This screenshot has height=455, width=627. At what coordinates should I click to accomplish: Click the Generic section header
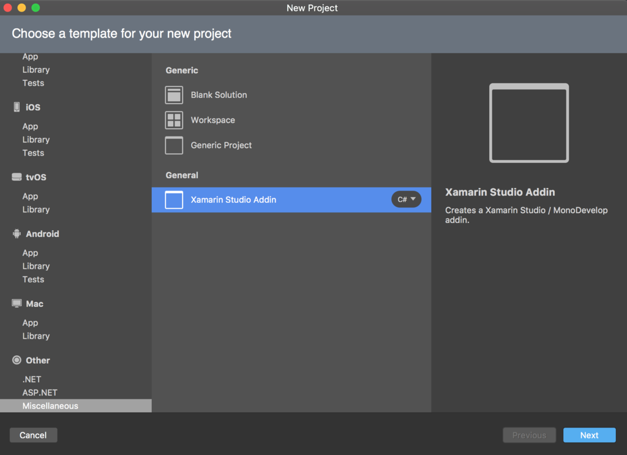pyautogui.click(x=182, y=70)
